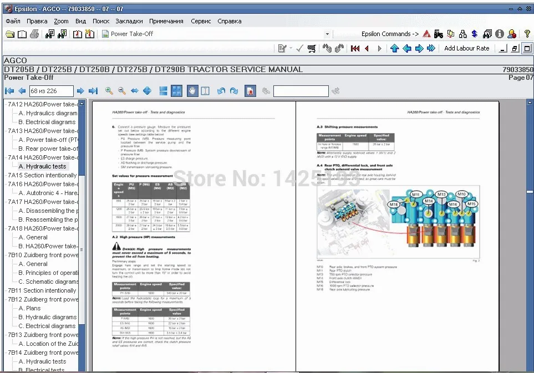The height and width of the screenshot is (373, 534).
Task: Rotate page counterclockwise
Action: (x=221, y=91)
